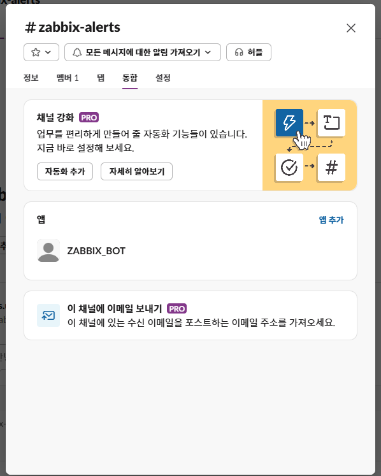
Task: Close the zabbix-alerts channel details dialog
Action: [x=351, y=28]
